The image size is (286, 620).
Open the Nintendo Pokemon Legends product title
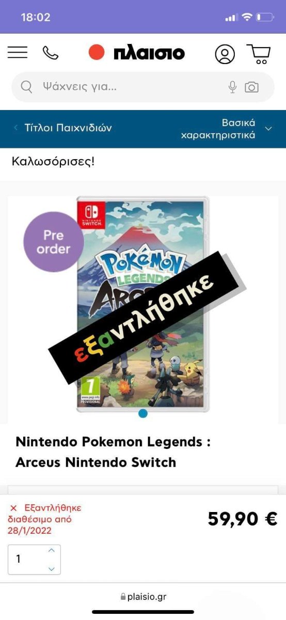coord(114,452)
